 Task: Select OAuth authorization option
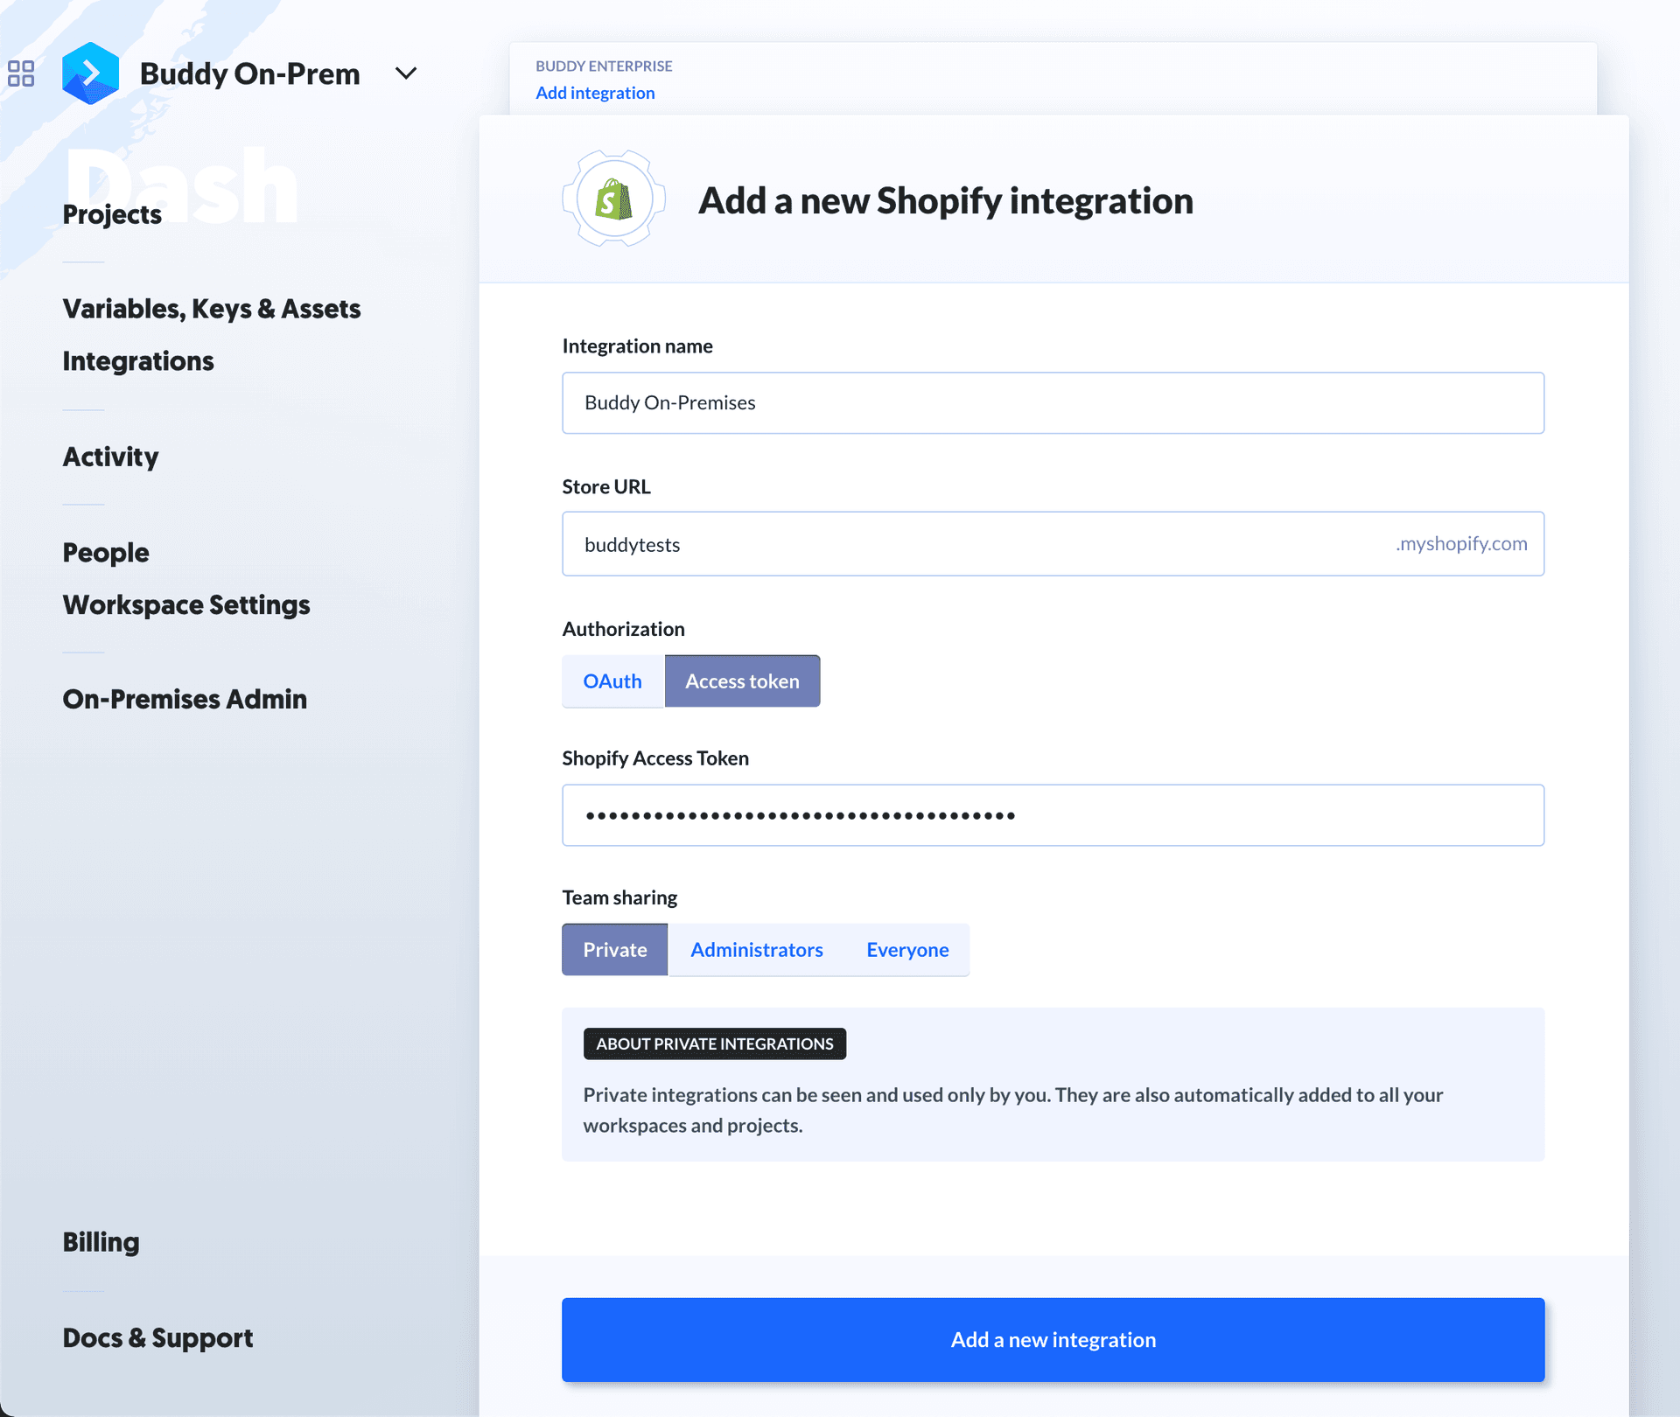tap(612, 681)
